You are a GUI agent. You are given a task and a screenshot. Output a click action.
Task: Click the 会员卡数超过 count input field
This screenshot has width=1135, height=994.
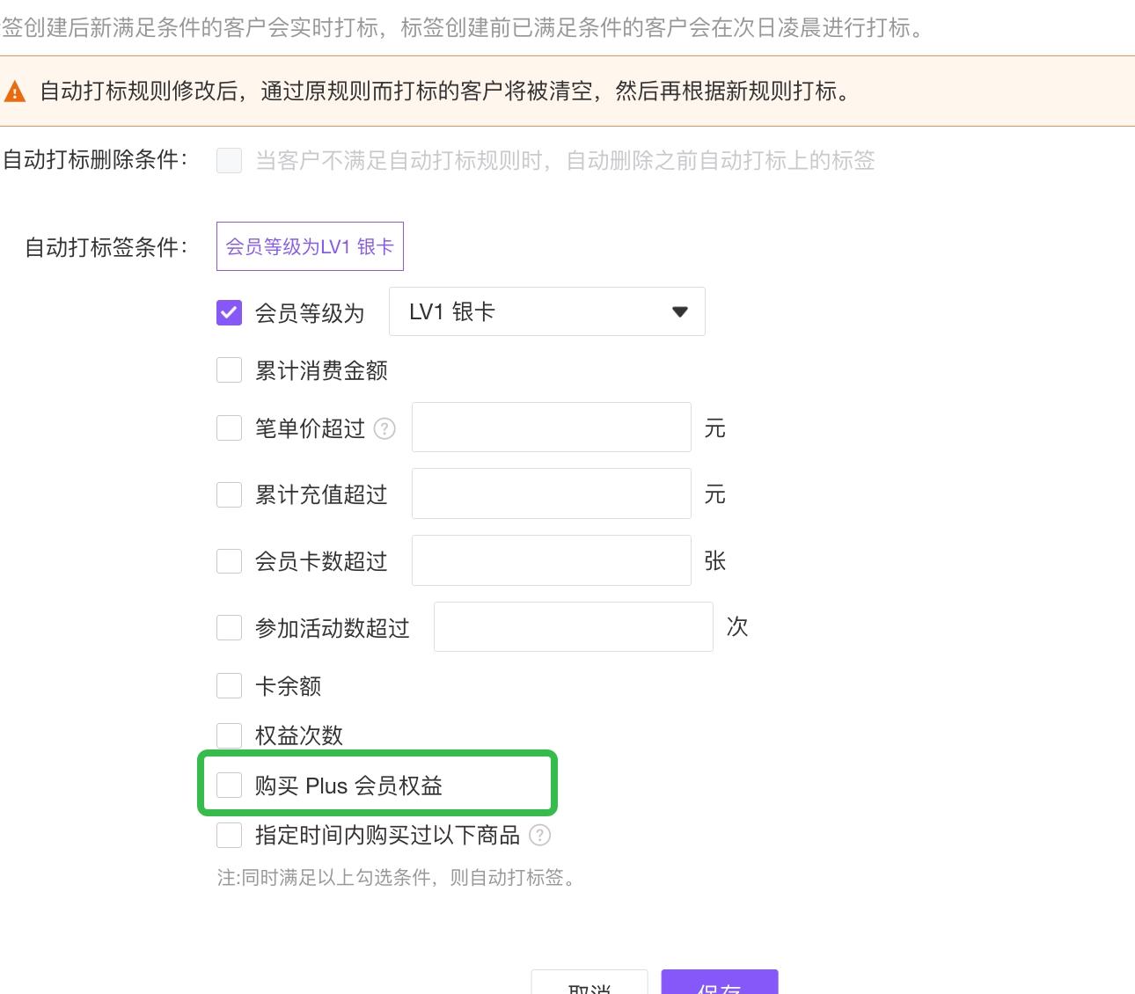pos(552,560)
